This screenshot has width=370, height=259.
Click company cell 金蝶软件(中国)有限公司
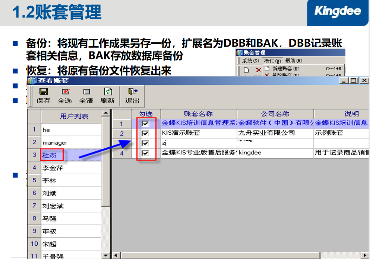point(275,123)
